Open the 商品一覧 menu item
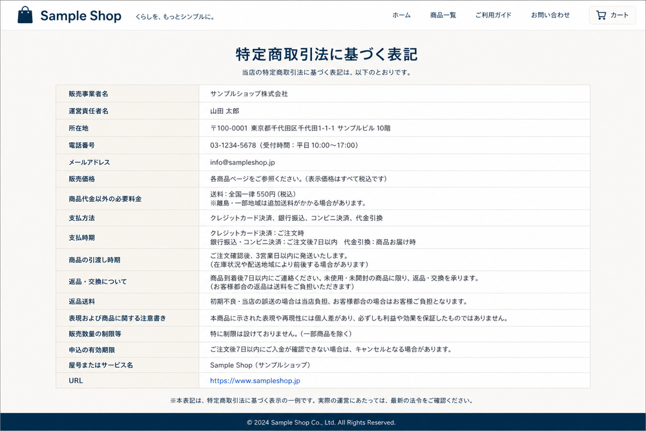This screenshot has height=431, width=646. point(443,16)
